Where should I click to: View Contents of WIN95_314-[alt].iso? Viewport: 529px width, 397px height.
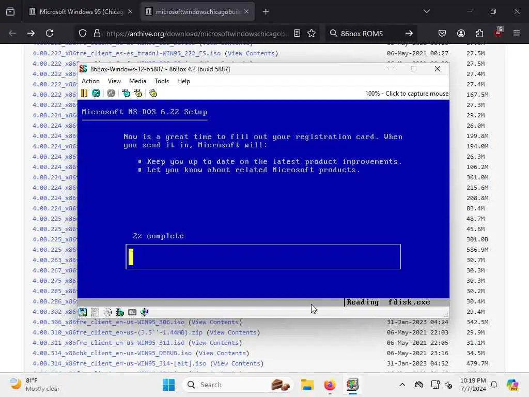[237, 363]
